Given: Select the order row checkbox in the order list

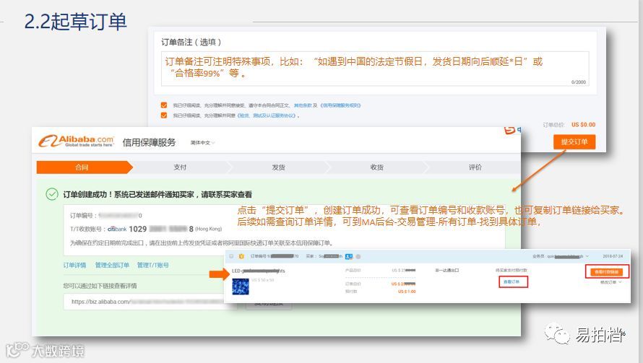Looking at the screenshot, I should click(x=231, y=256).
